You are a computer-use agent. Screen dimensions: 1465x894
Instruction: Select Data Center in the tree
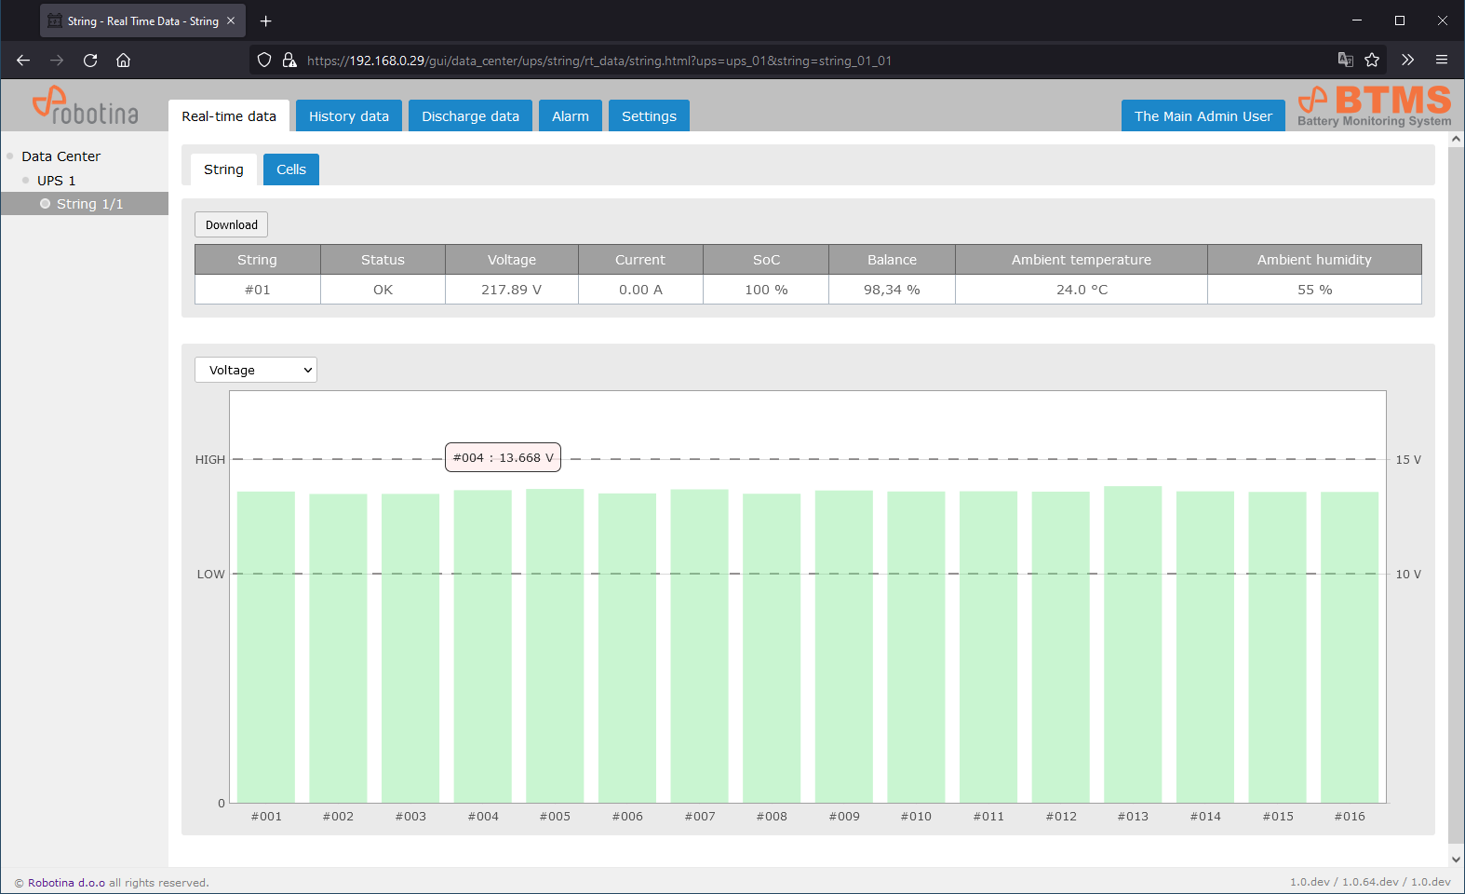click(60, 156)
